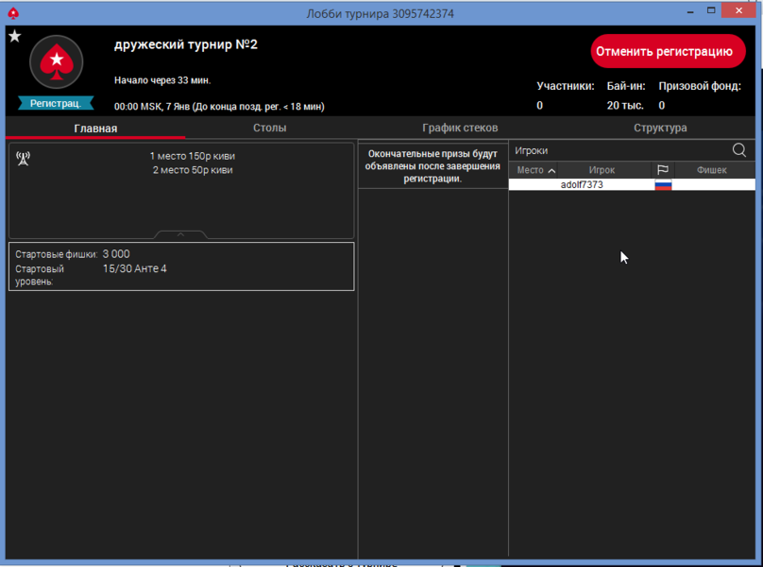
Task: Select player adolf7373 in the list
Action: click(582, 185)
